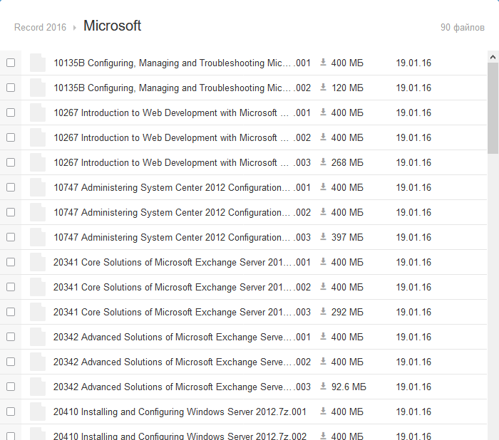Download 20341 Core Solutions part .002
The width and height of the screenshot is (499, 440).
pos(323,287)
